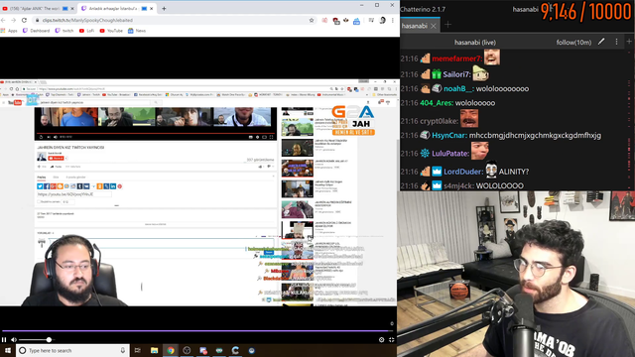Open LoFi bookmark
The width and height of the screenshot is (635, 357).
coord(86,31)
